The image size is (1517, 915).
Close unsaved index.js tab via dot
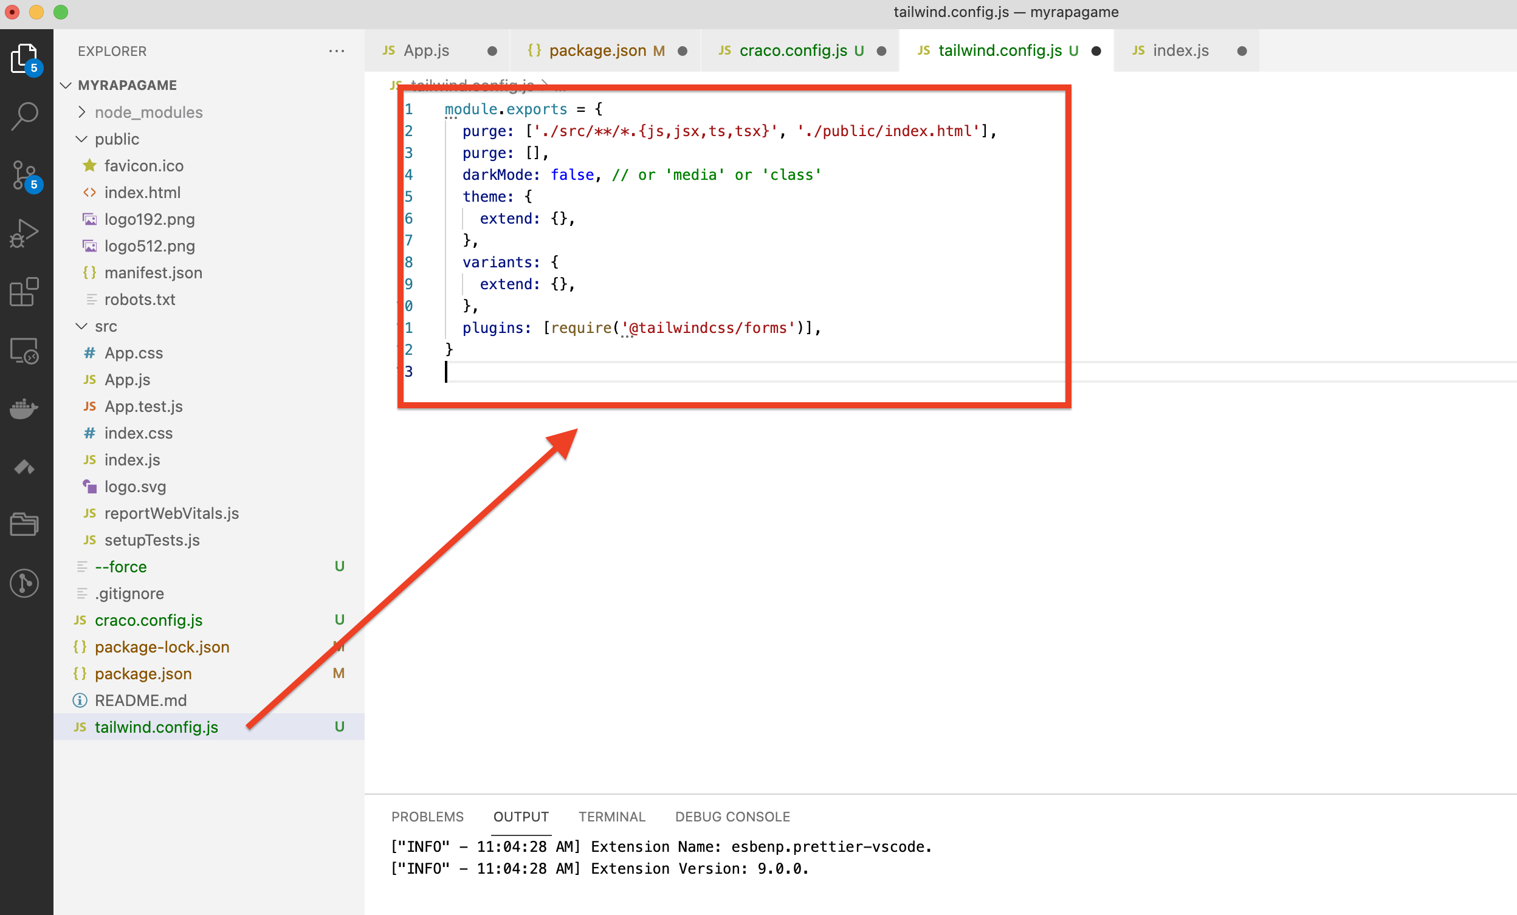[x=1241, y=51]
